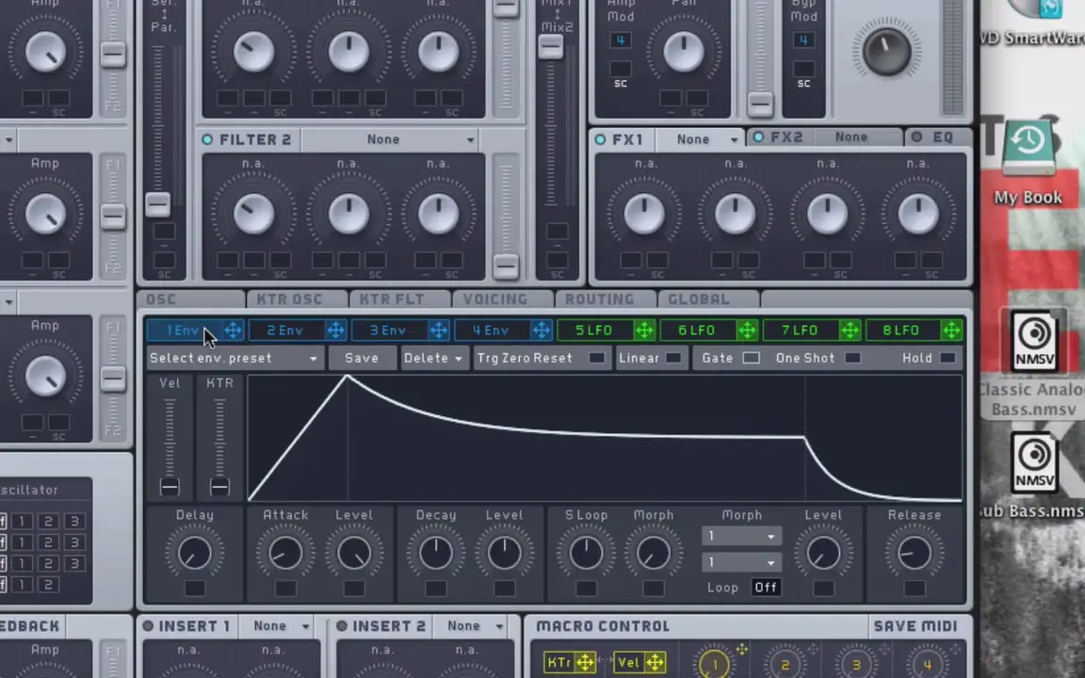Open the Delete dropdown menu
This screenshot has height=678, width=1085.
(433, 359)
